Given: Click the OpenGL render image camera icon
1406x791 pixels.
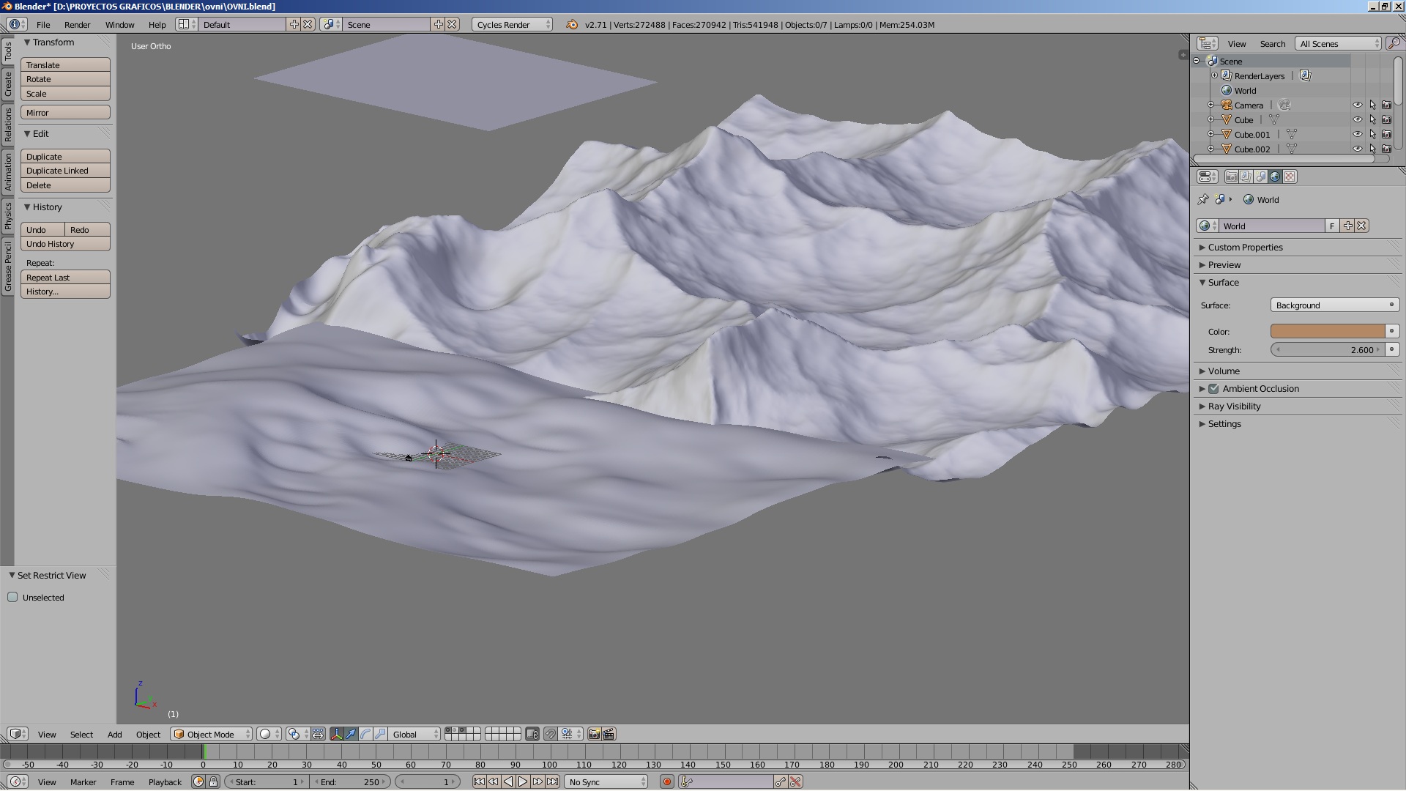Looking at the screenshot, I should point(594,734).
